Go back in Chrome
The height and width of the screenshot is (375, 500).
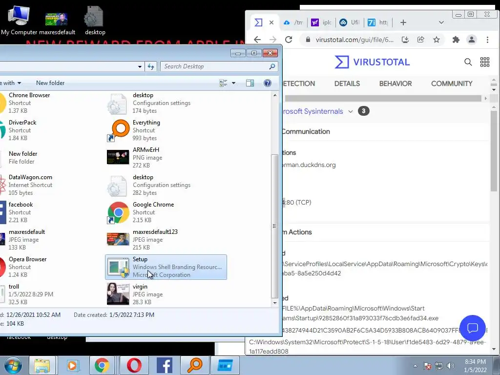[257, 40]
